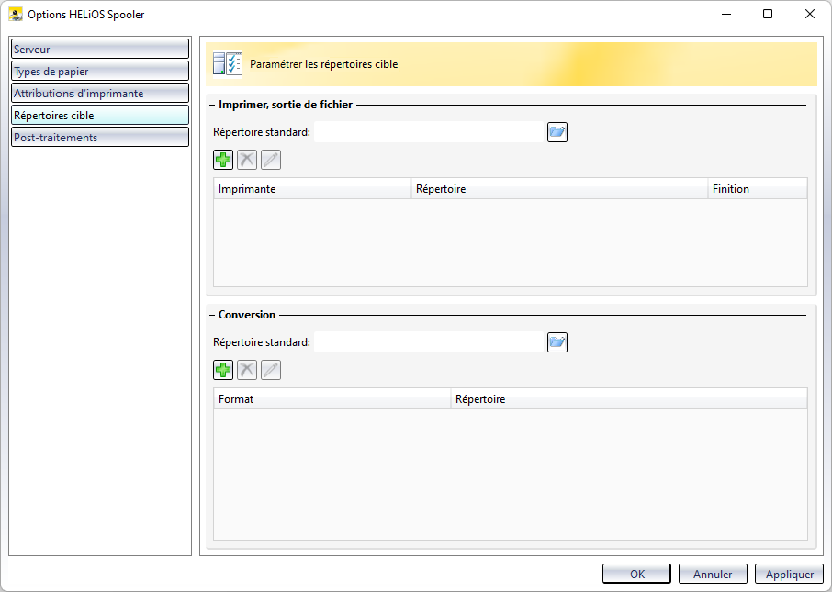Delete printer directory entry in print section
The height and width of the screenshot is (592, 832).
coord(247,160)
